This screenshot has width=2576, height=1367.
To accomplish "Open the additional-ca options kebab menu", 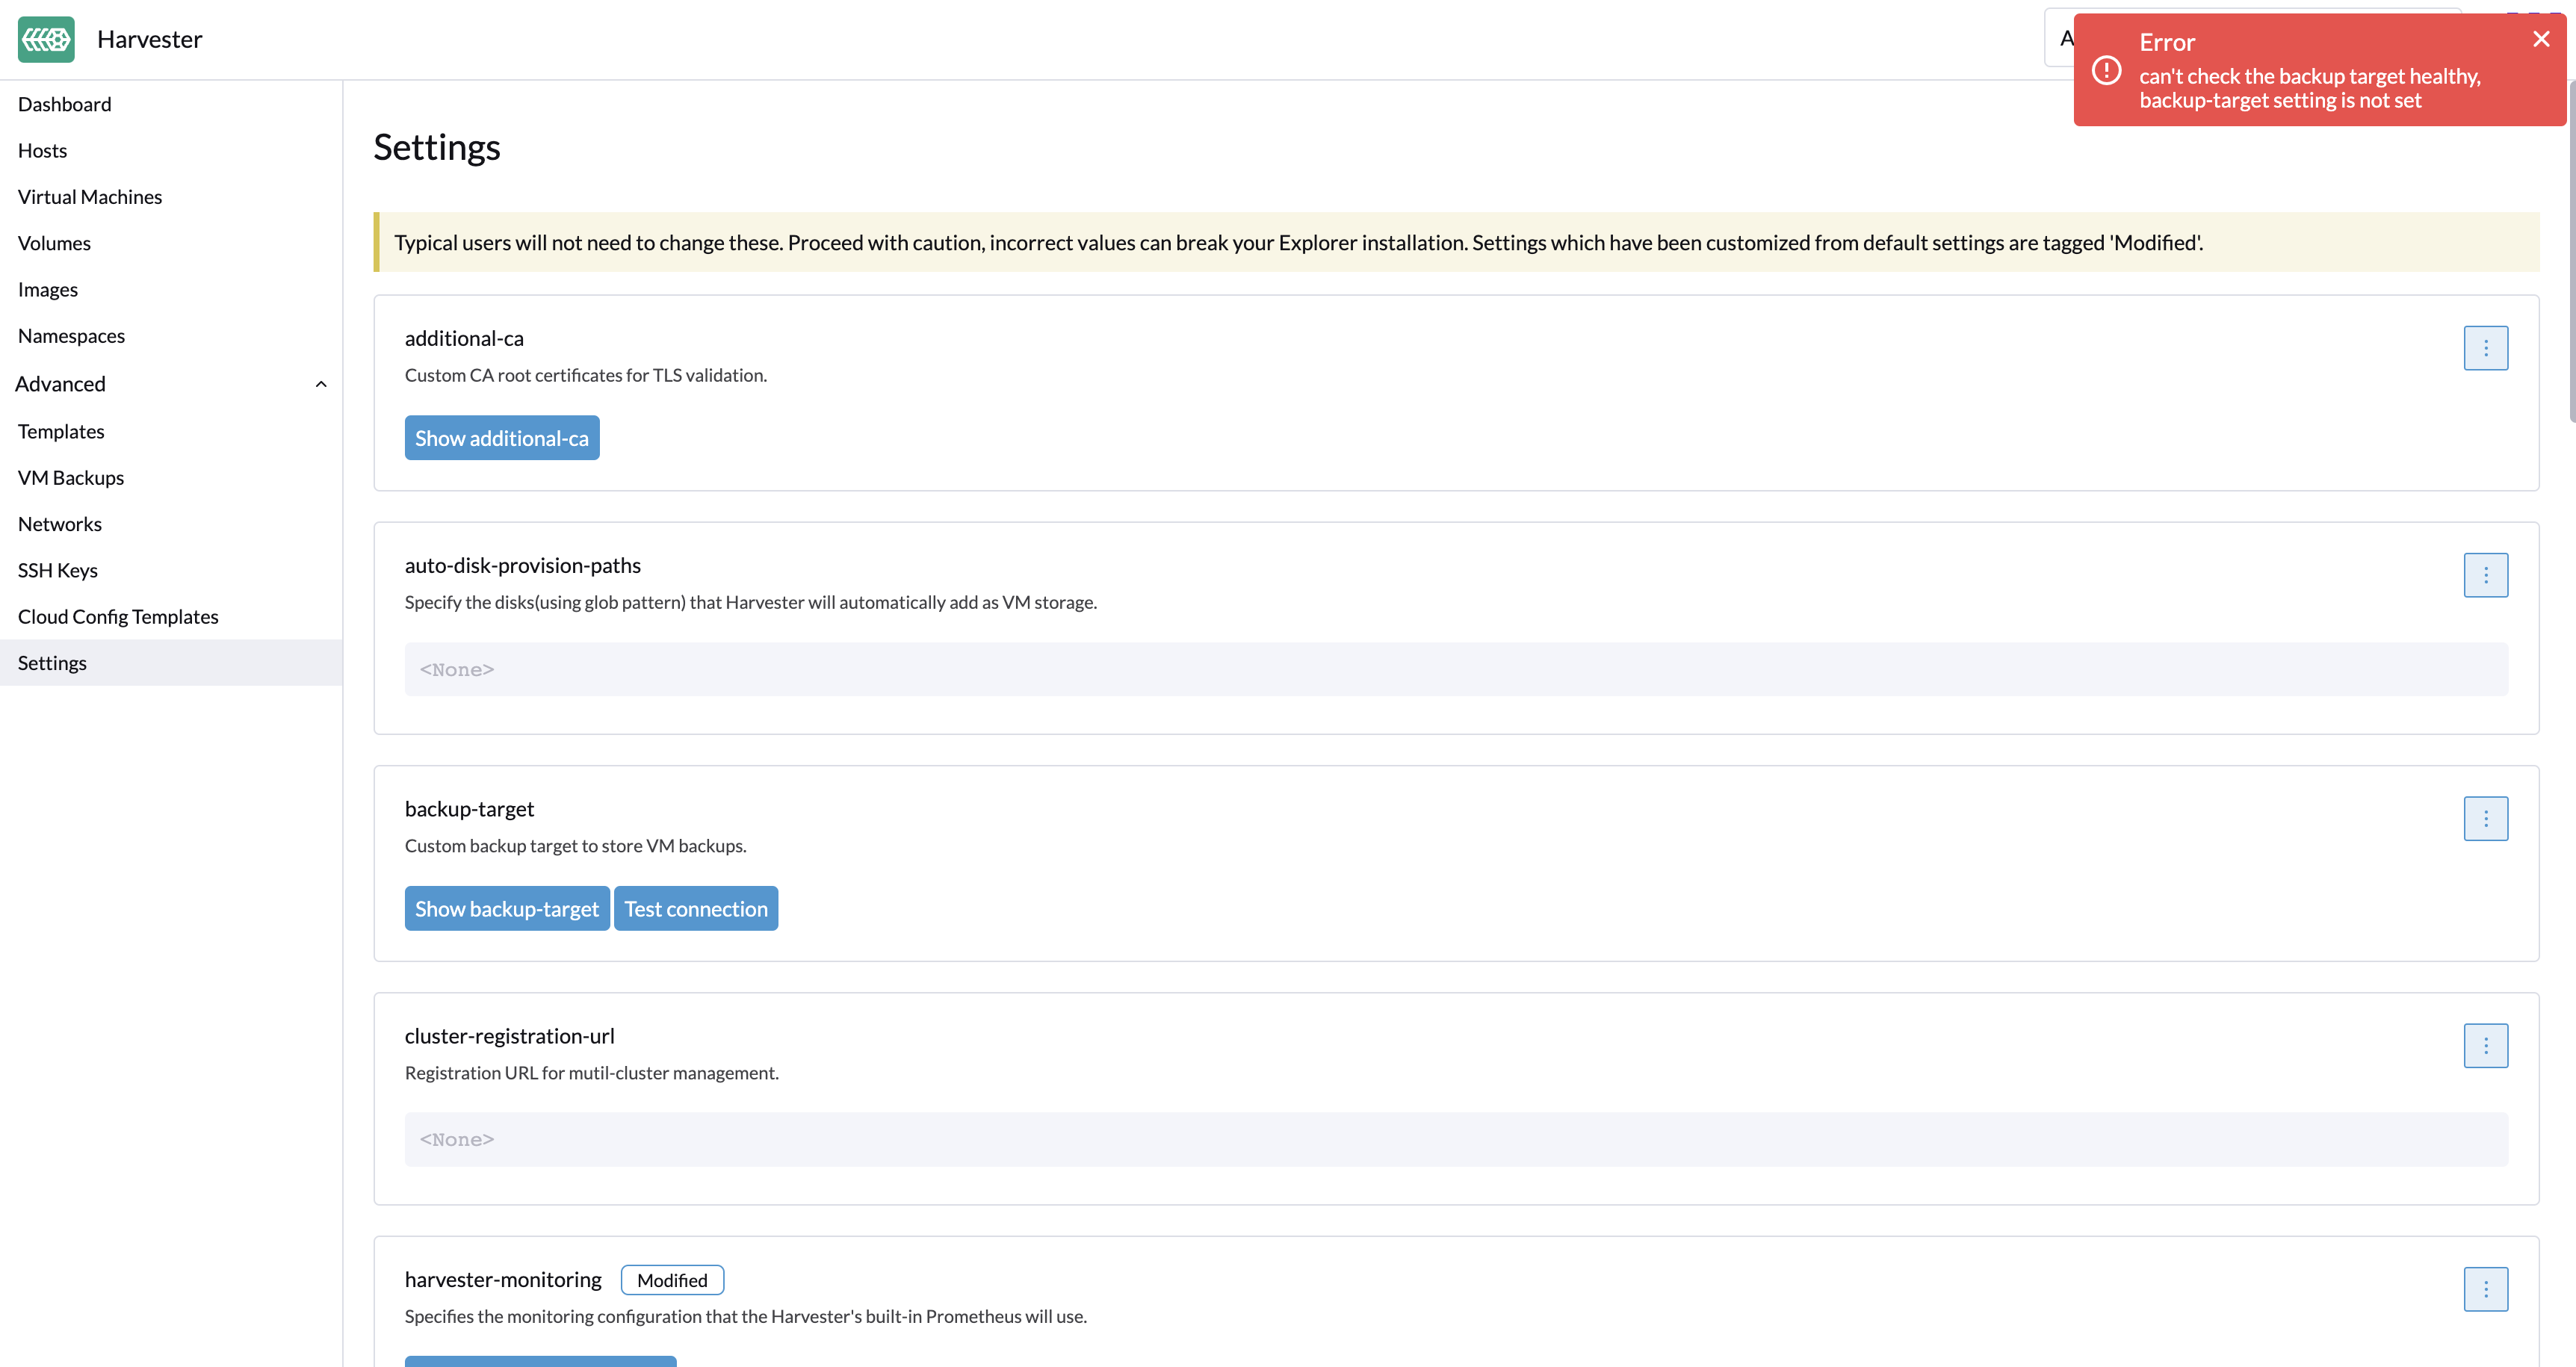I will click(x=2486, y=347).
